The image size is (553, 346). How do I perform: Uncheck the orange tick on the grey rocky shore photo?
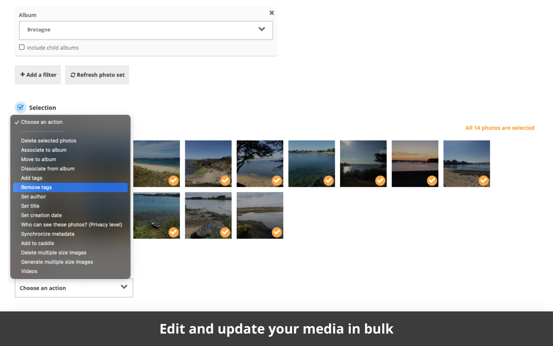point(225,233)
